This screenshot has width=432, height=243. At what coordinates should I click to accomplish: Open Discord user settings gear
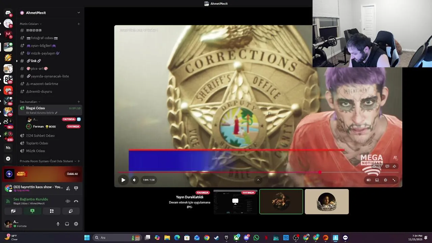point(76,224)
